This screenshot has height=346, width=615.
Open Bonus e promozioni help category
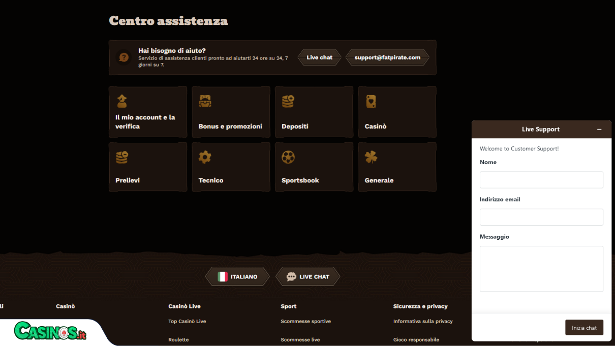[231, 112]
